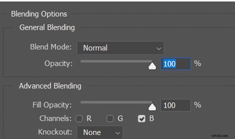Click the Fill Opacity value field
235x139 pixels.
click(175, 105)
